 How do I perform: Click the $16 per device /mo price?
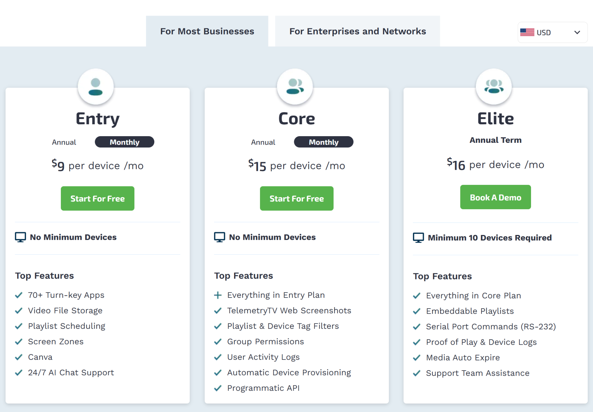[496, 164]
